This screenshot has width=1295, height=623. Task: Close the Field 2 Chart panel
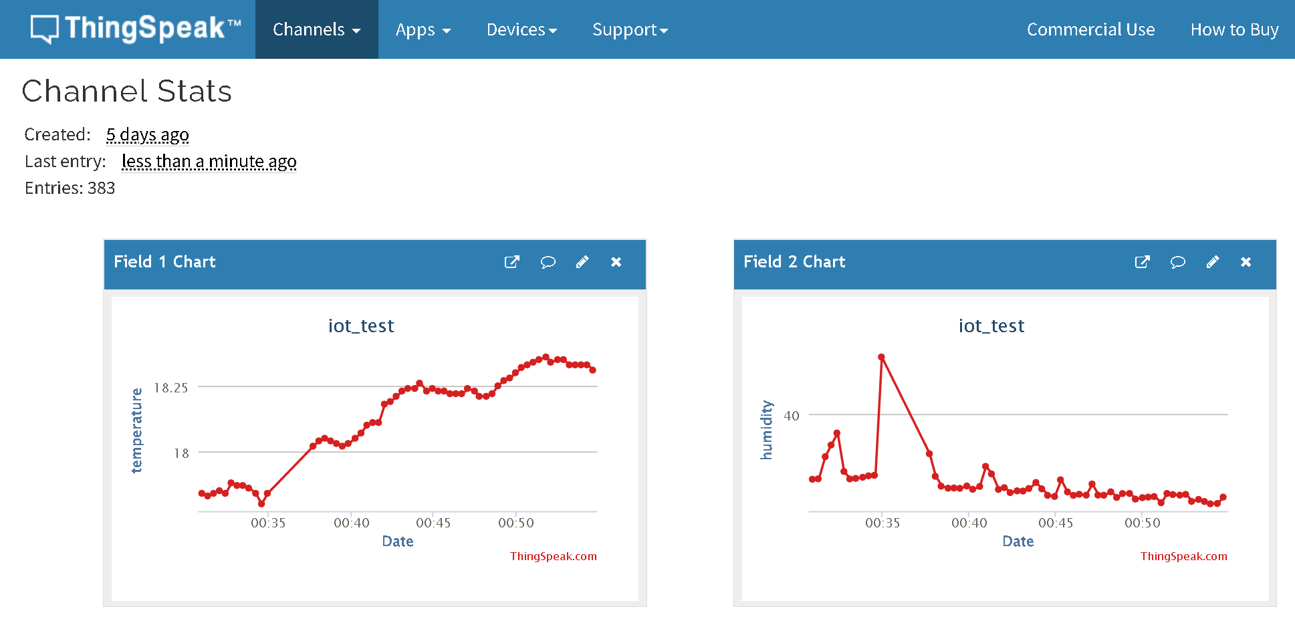(x=1246, y=262)
